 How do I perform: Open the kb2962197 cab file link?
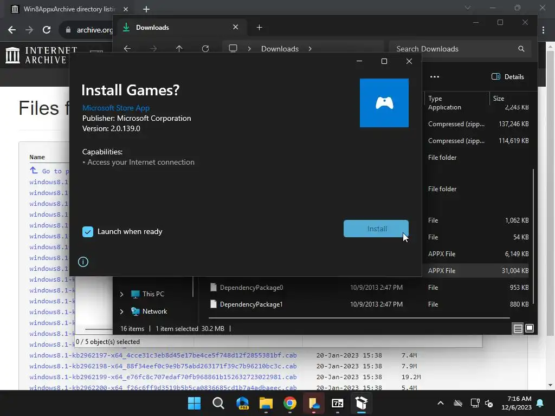coord(163,355)
